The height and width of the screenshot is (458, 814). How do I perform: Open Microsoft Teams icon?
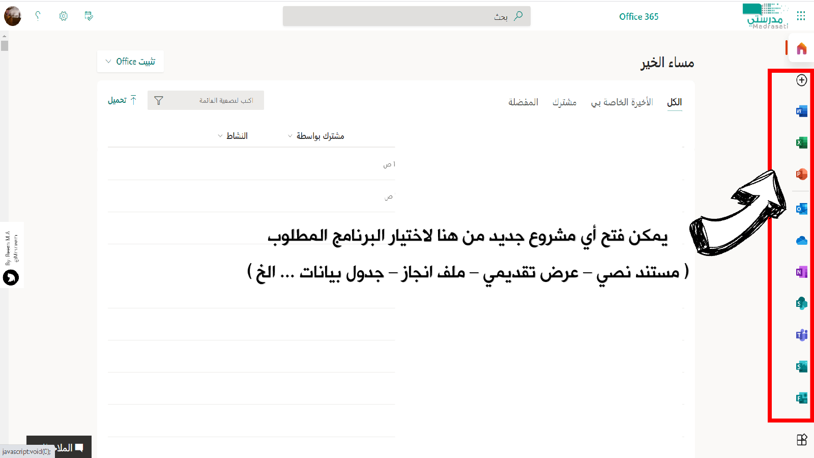click(801, 335)
